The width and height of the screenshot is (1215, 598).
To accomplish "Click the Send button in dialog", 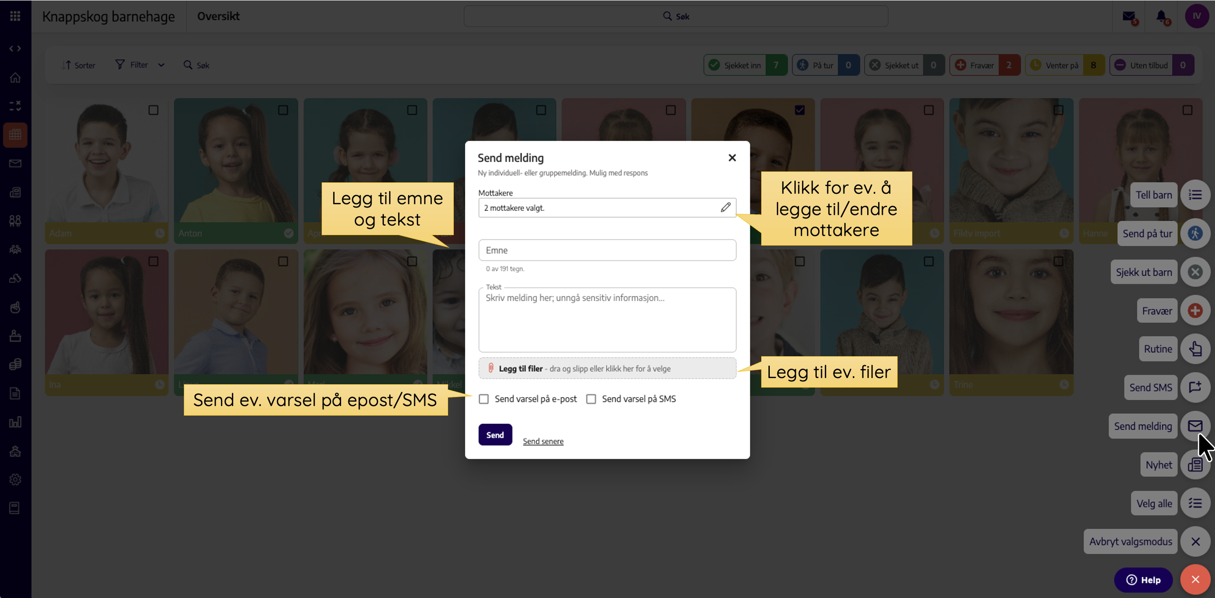I will (495, 435).
